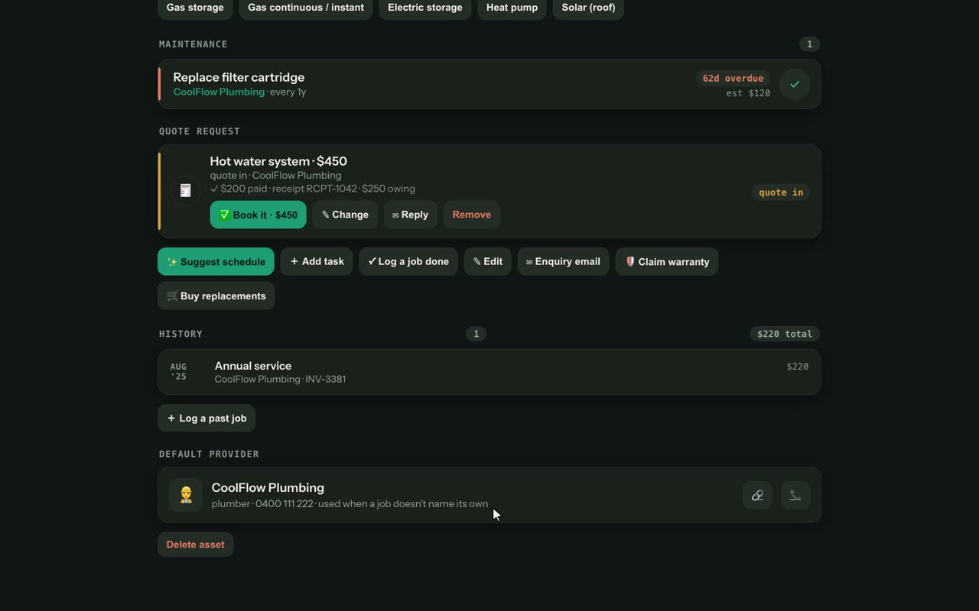Click the Change button on the quote
This screenshot has width=979, height=611.
pos(345,215)
